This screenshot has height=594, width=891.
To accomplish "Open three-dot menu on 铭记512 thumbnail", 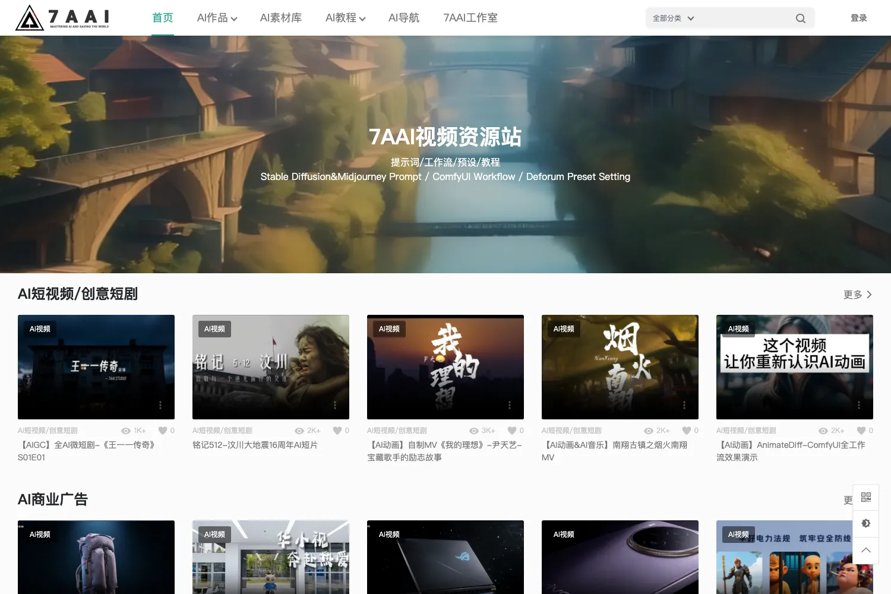I will pyautogui.click(x=335, y=405).
